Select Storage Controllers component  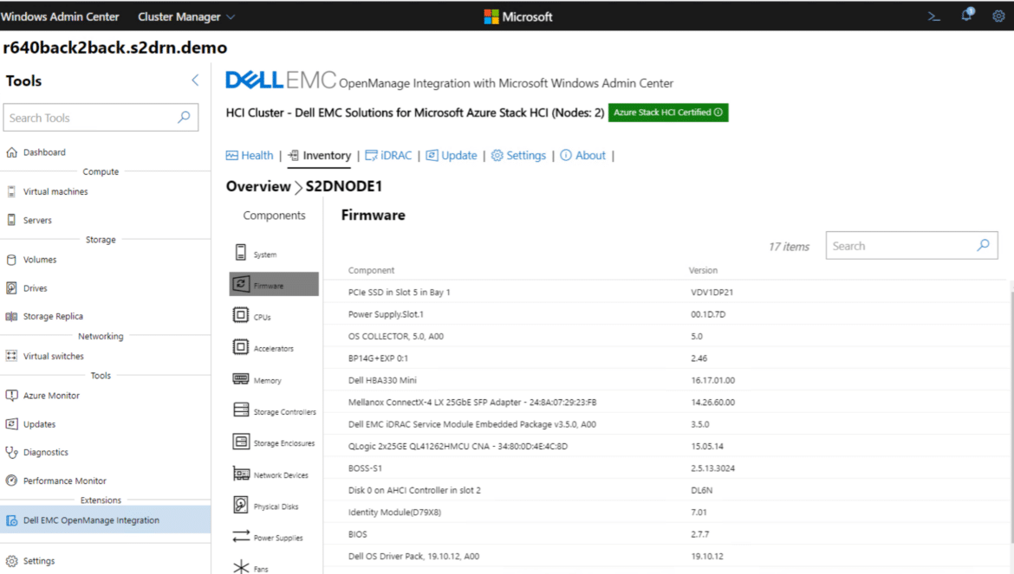point(274,410)
